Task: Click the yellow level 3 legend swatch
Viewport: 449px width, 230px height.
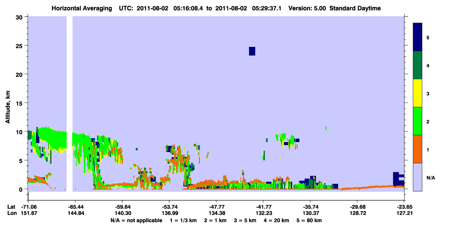Action: pos(418,93)
